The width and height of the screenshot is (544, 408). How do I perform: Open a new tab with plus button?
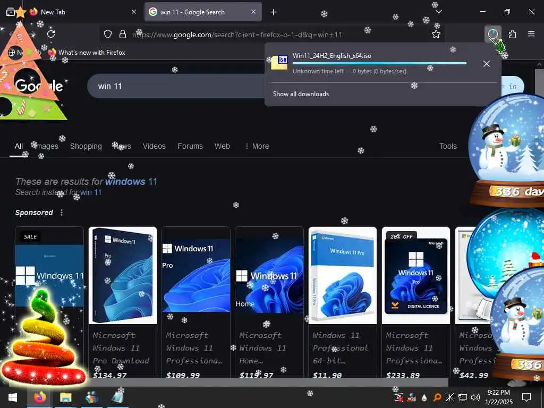pos(274,12)
